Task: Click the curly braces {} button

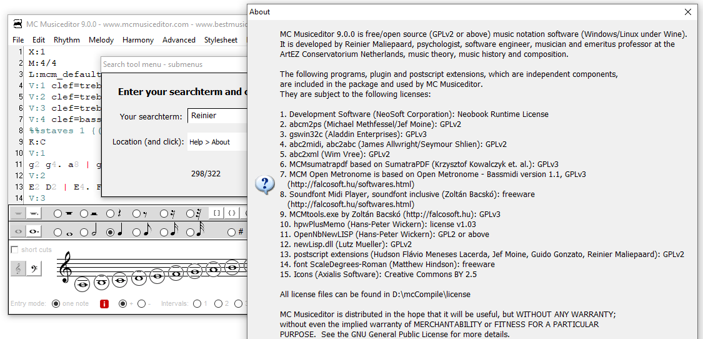Action: click(x=232, y=213)
